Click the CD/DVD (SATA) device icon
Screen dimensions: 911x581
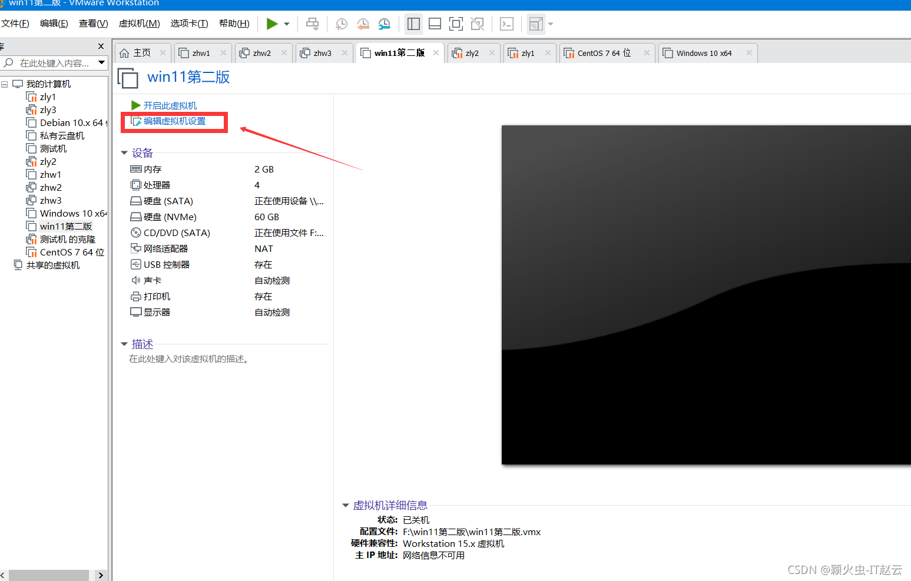pos(136,233)
